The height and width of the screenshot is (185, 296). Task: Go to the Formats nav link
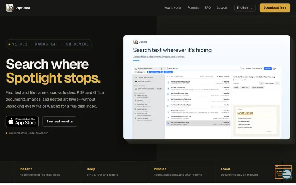click(x=193, y=7)
